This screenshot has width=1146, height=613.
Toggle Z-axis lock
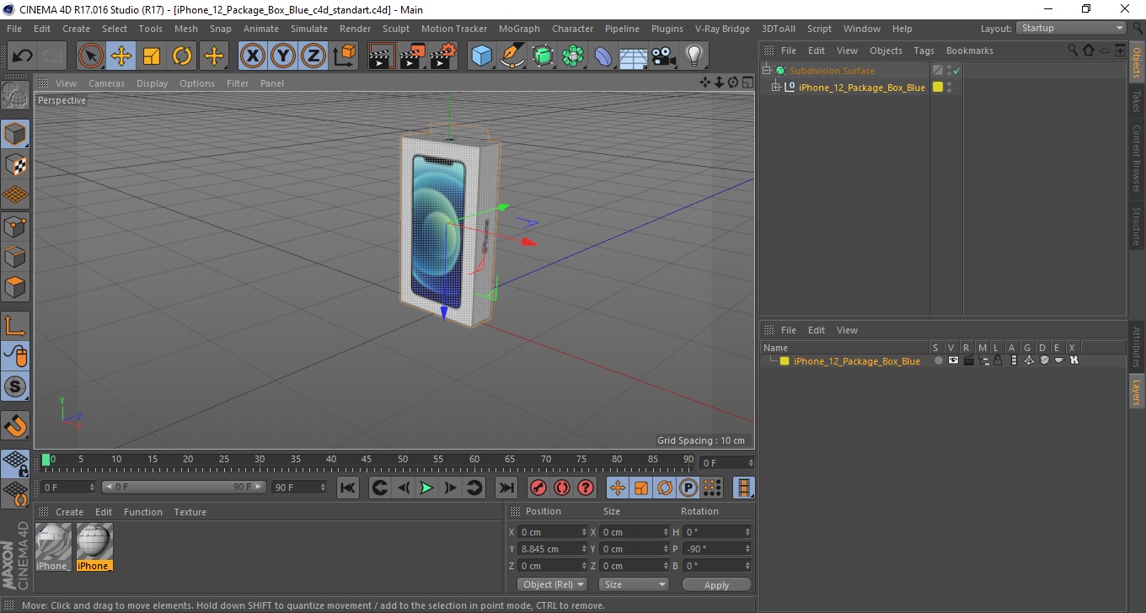point(313,56)
